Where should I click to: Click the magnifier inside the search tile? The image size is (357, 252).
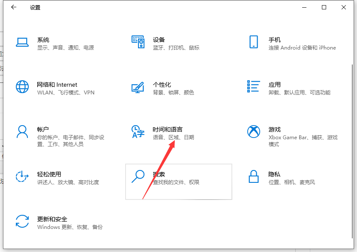[x=138, y=176]
